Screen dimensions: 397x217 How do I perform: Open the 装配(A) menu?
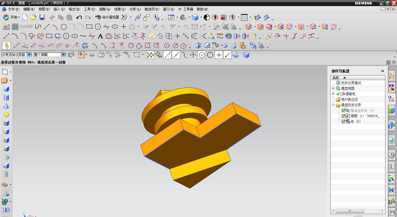pyautogui.click(x=104, y=9)
